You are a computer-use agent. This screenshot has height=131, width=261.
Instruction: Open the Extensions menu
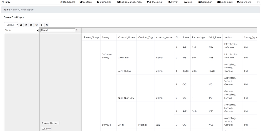tap(245, 2)
